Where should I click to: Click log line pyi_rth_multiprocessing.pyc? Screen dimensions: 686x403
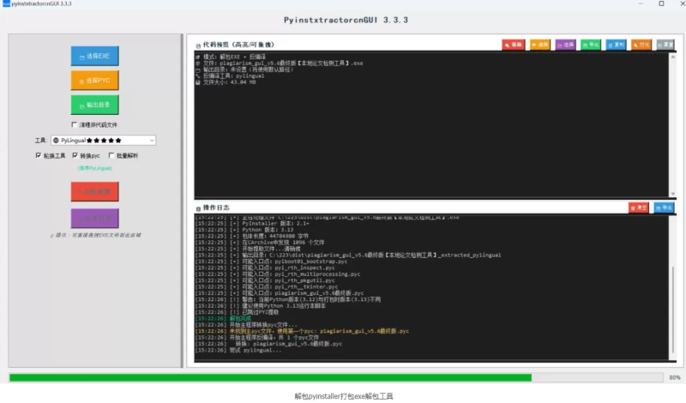pyautogui.click(x=277, y=274)
